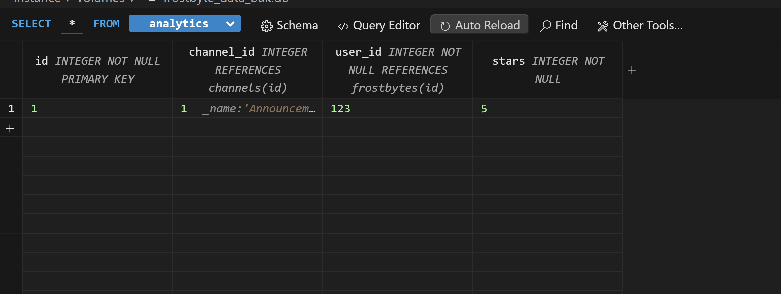Click the dropdown chevron next to analytics
781x294 pixels.
pos(230,24)
